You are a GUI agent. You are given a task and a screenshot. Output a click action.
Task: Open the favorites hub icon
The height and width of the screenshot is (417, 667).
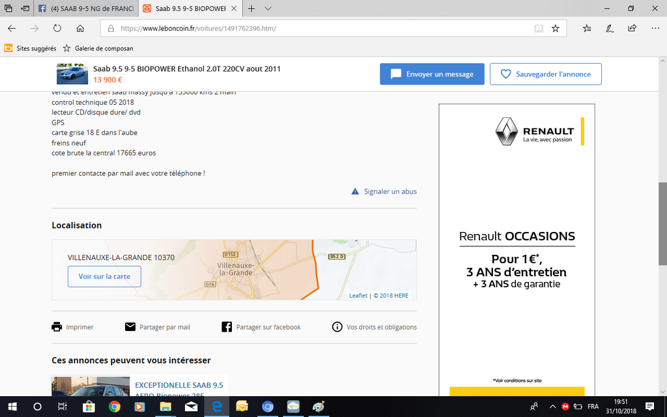click(x=587, y=29)
